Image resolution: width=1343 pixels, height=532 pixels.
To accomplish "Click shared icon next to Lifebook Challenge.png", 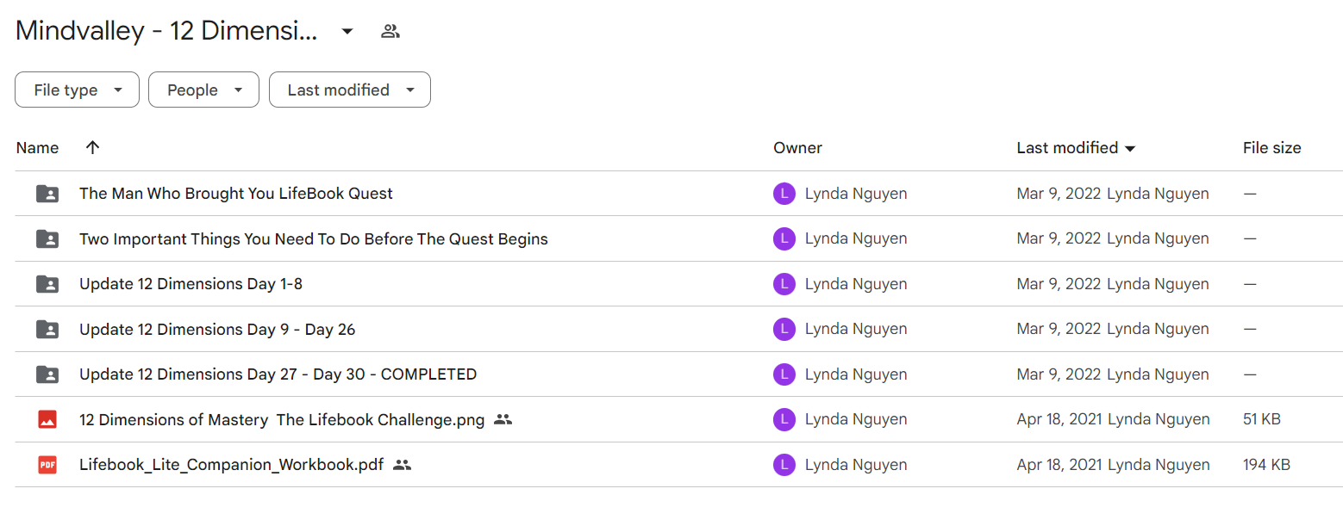I will [x=503, y=419].
